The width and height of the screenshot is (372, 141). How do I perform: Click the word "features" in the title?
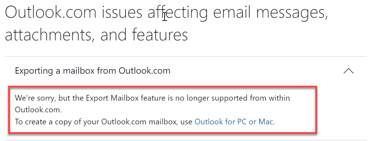(x=160, y=35)
